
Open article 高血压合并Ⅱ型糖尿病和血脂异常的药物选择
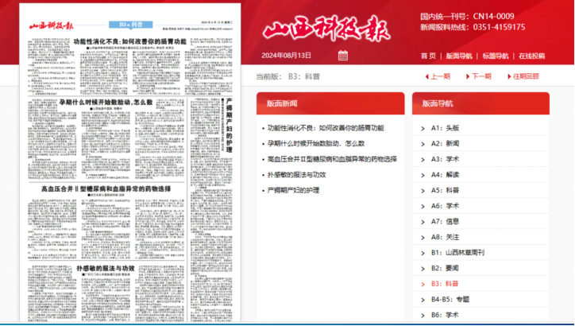tap(332, 159)
